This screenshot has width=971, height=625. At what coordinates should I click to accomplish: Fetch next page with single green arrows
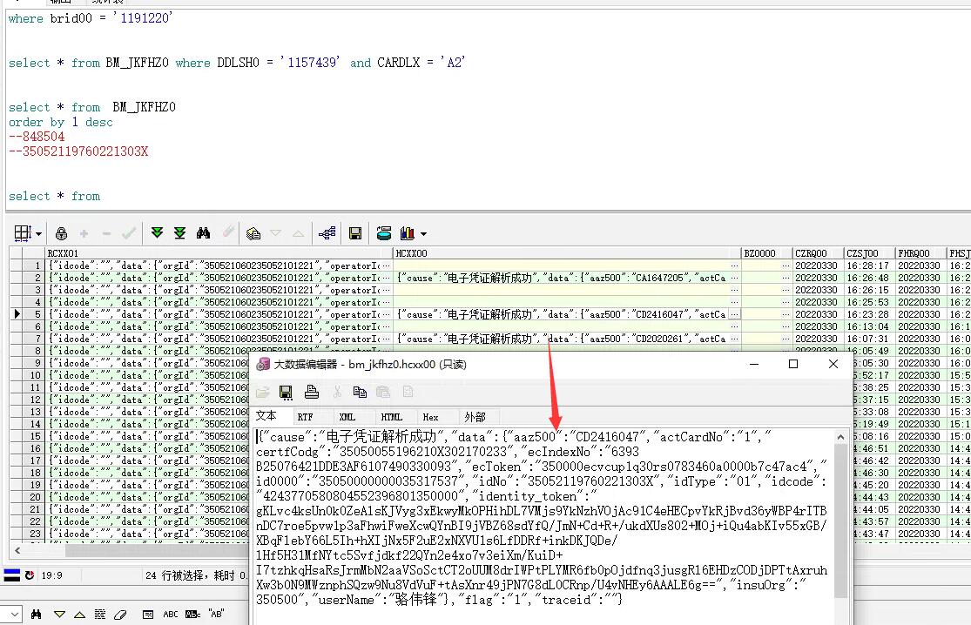click(x=157, y=232)
